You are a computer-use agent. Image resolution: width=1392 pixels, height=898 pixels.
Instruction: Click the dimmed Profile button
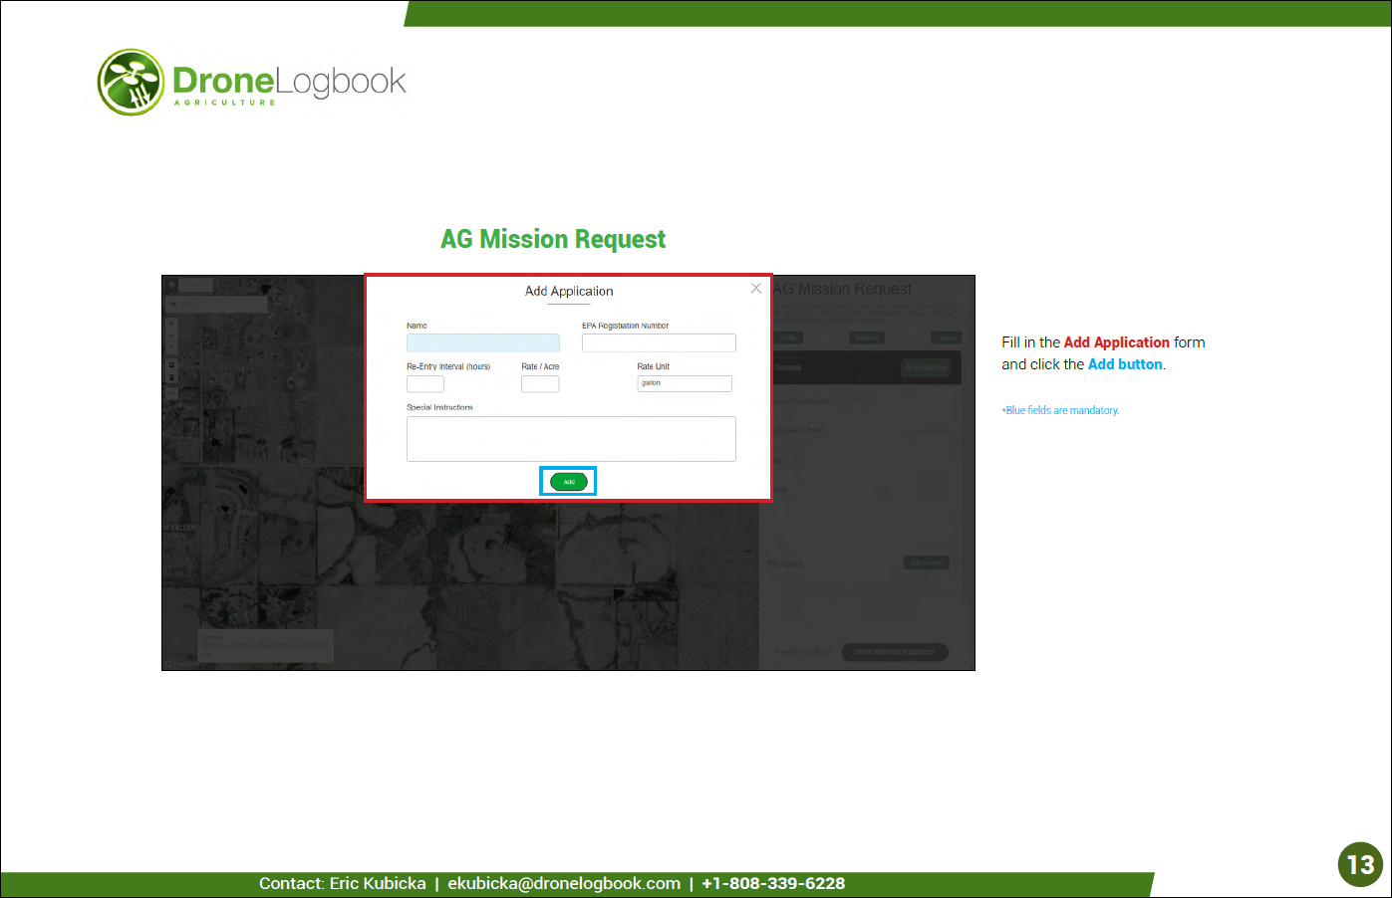788,337
